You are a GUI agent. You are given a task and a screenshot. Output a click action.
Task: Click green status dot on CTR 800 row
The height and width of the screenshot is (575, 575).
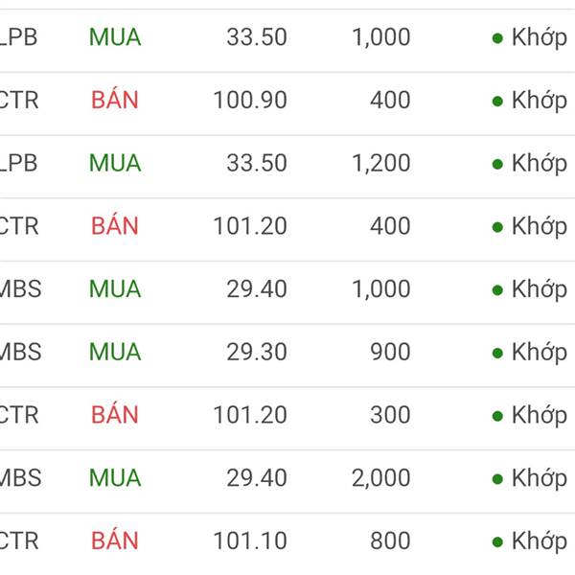[497, 541]
